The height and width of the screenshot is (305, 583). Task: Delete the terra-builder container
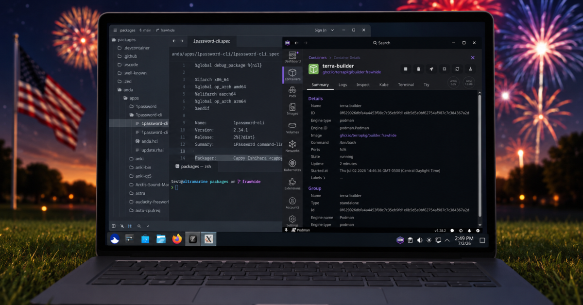pos(419,69)
